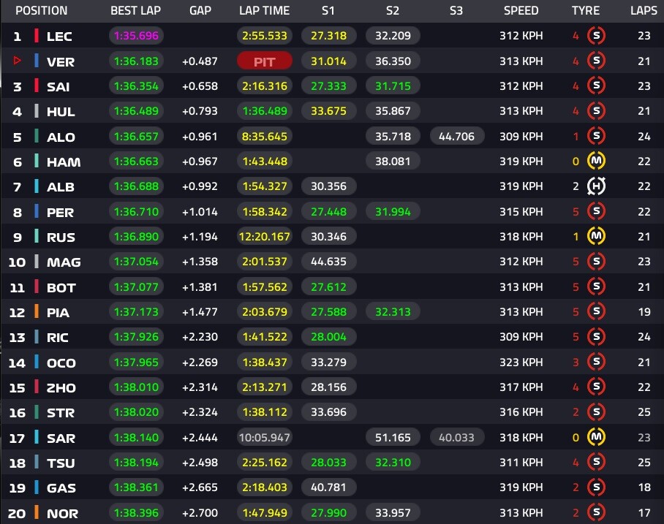664x524 pixels.
Task: Click Albon's white hard tyre icon
Action: pos(596,186)
